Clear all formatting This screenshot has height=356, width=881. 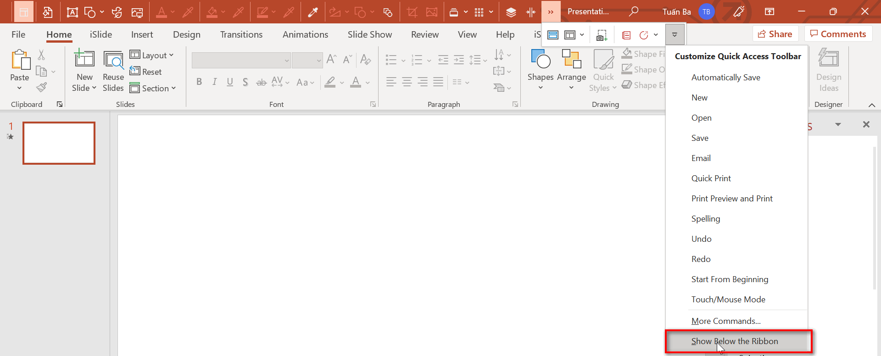tap(365, 59)
